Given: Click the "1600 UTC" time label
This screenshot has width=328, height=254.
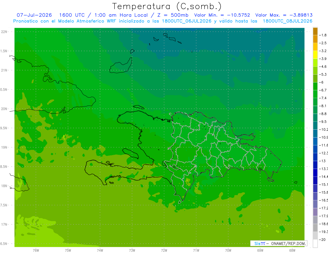Looking at the screenshot, I should (72, 15).
